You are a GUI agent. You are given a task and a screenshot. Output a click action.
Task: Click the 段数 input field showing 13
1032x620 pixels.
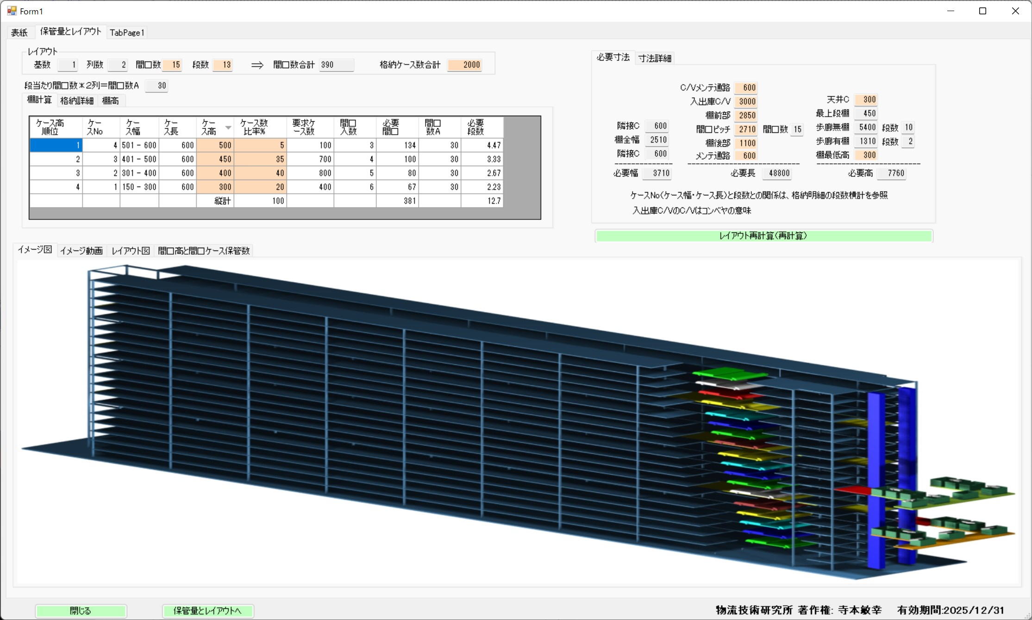pos(223,65)
